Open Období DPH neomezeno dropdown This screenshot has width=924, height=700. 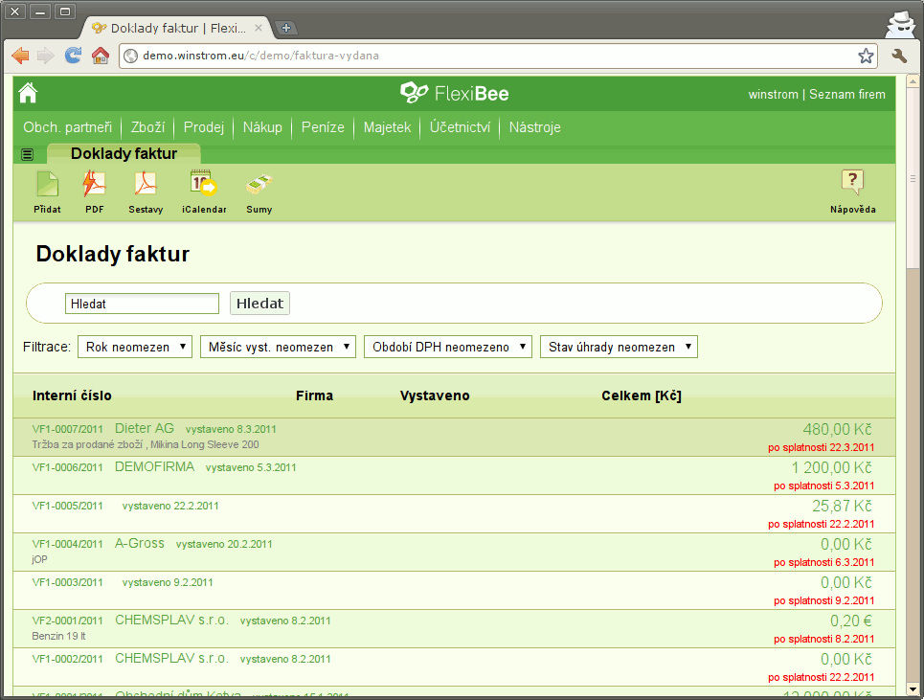coord(448,347)
